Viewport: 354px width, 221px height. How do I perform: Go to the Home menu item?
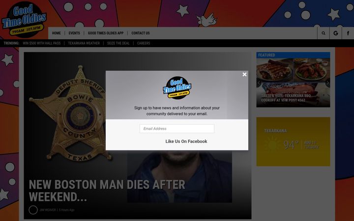[x=56, y=33]
